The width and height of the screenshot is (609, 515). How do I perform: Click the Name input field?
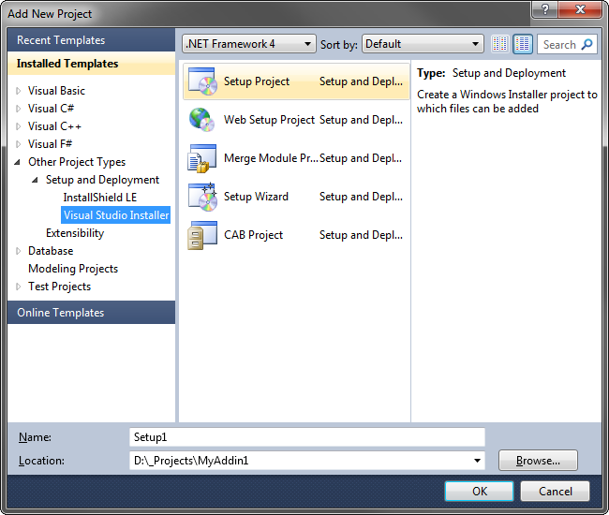pos(307,437)
